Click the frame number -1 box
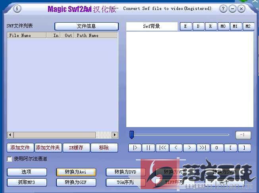This screenshot has height=193, width=259. pyautogui.click(x=243, y=135)
